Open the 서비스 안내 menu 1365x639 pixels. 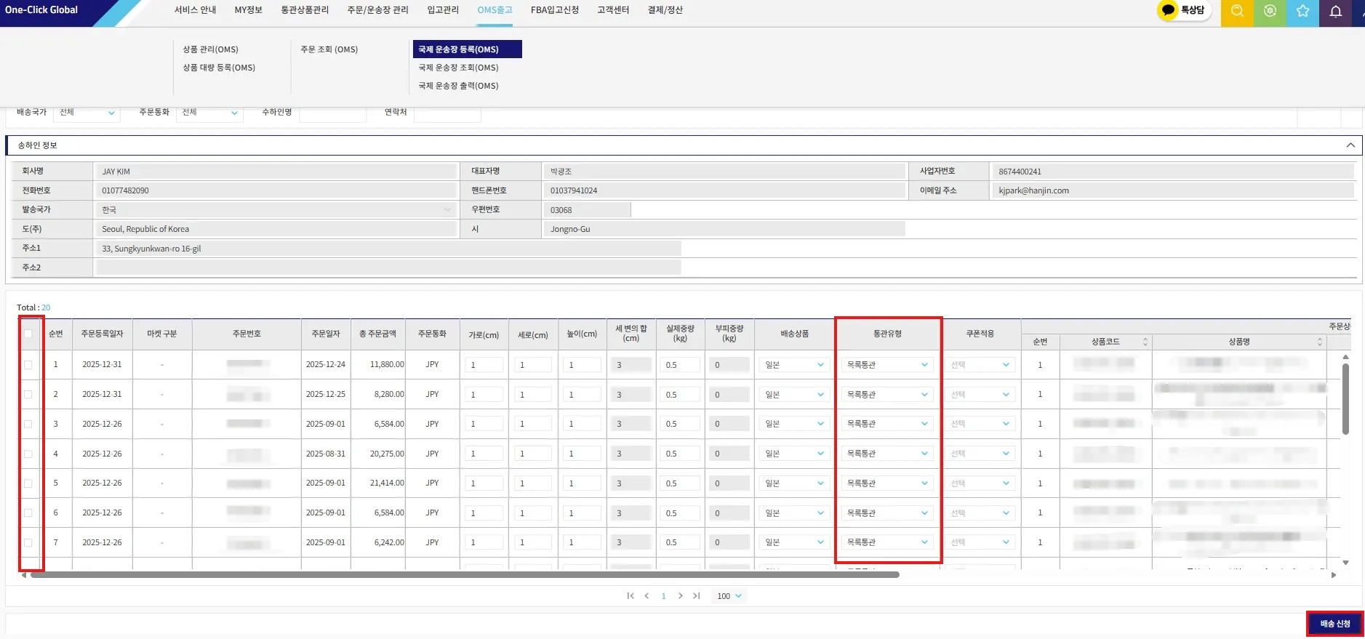coord(195,10)
